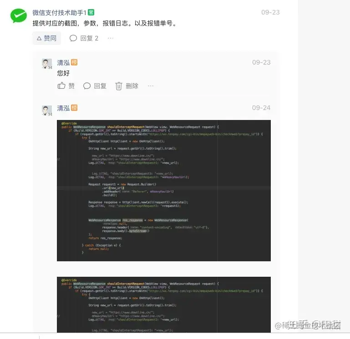Image resolution: width=350 pixels, height=339 pixels.
Task: Like the 您好 reply with thumbs-up icon
Action: (61, 86)
